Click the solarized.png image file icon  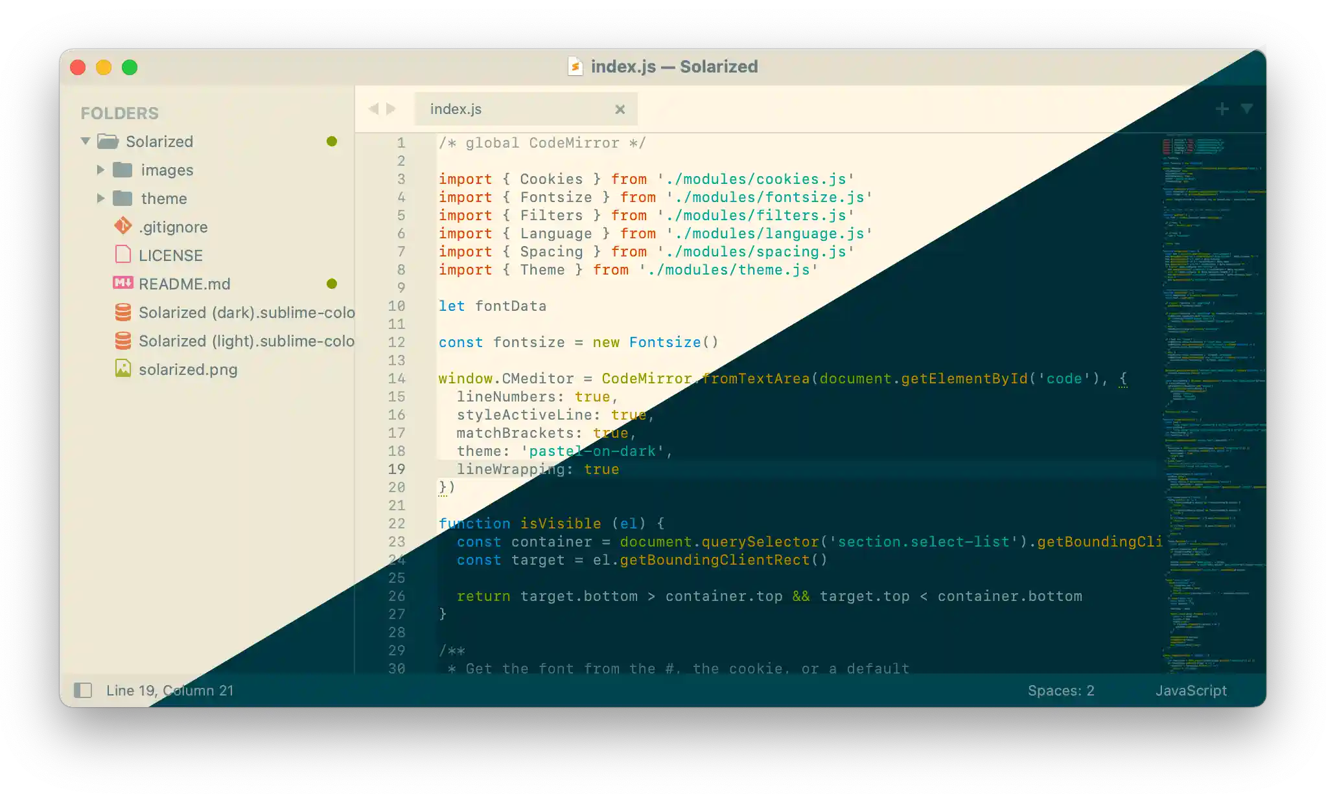123,368
